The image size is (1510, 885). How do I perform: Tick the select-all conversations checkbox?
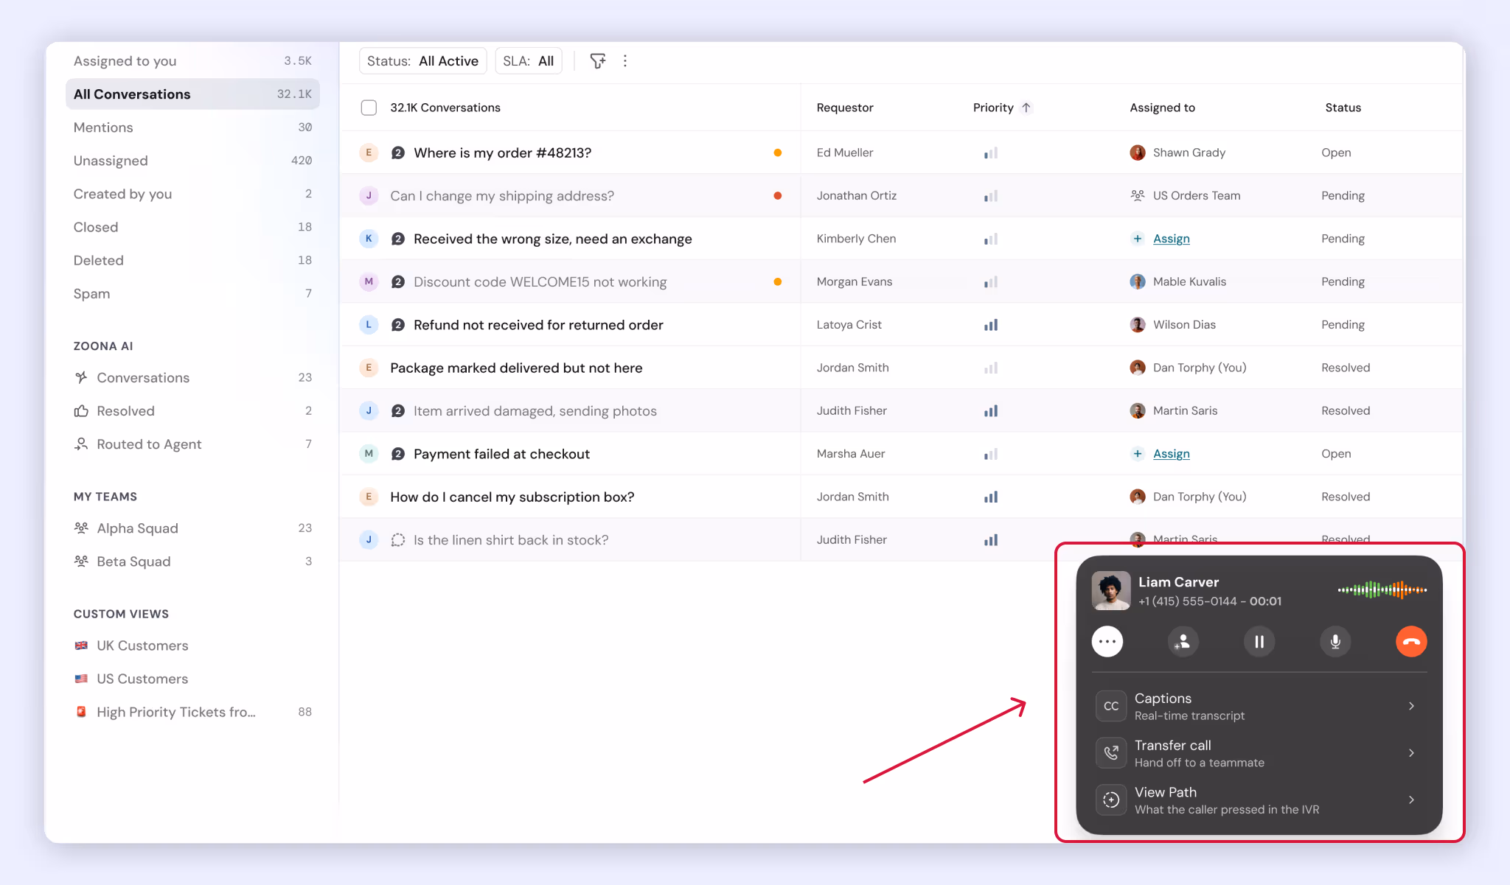369,108
